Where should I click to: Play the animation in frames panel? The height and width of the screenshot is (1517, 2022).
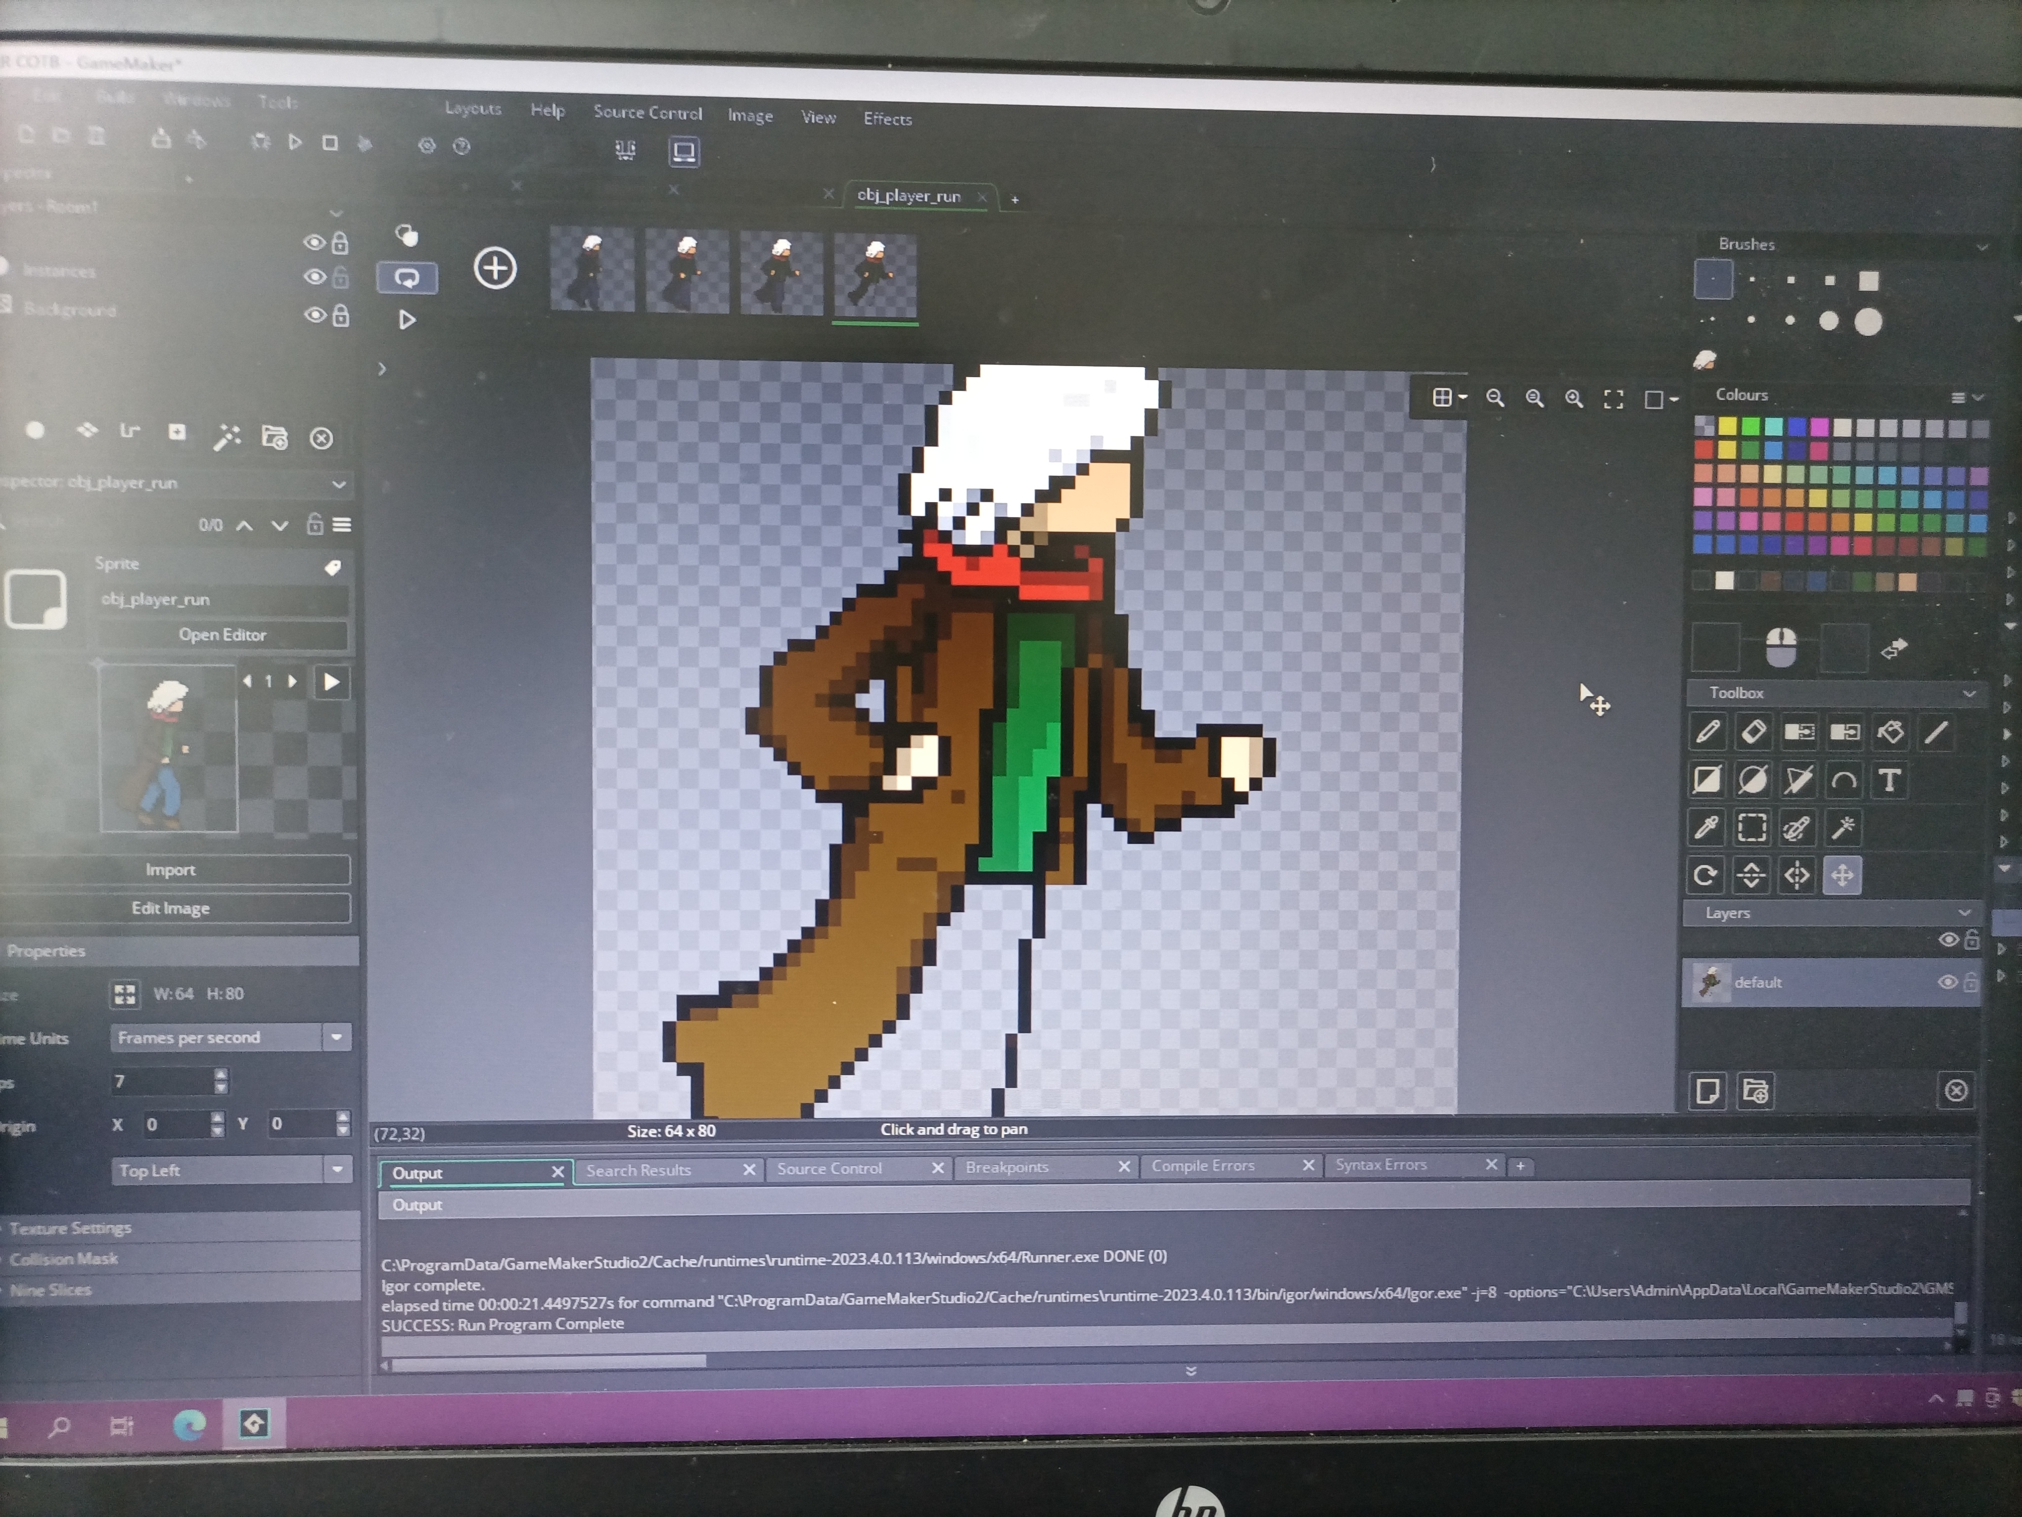point(407,319)
